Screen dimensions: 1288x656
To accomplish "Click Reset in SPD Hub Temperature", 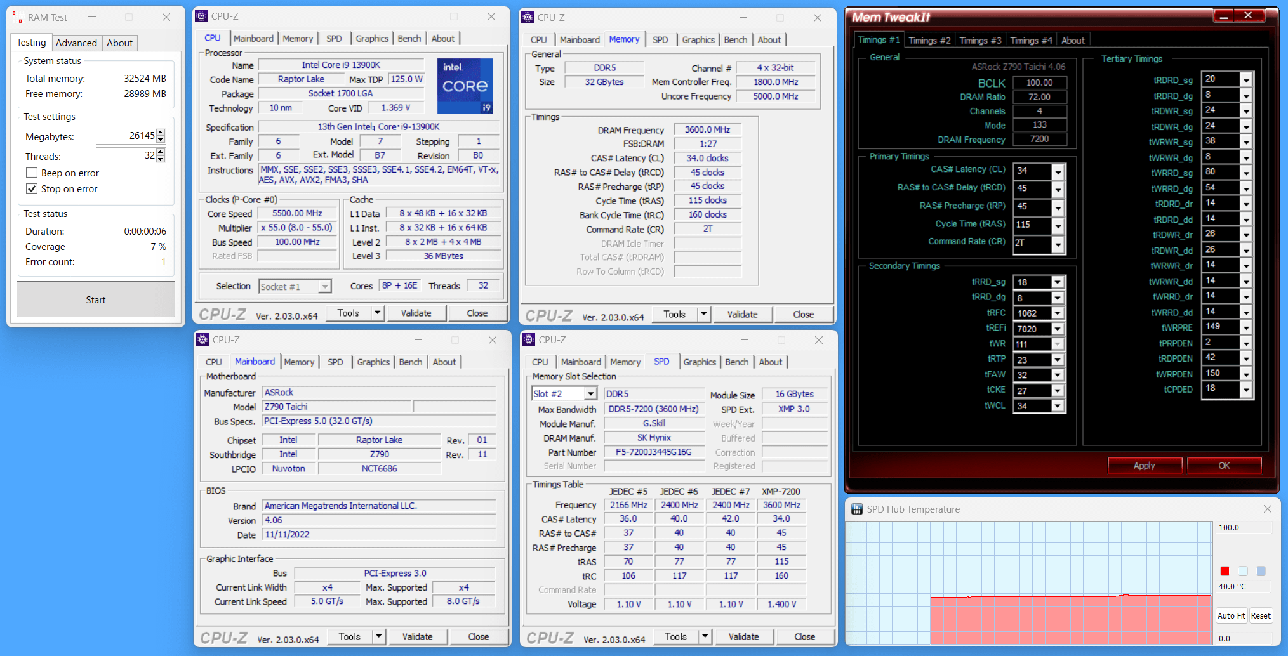I will (x=1261, y=615).
